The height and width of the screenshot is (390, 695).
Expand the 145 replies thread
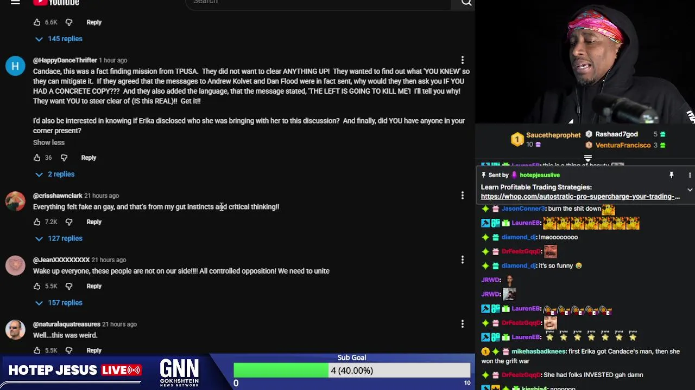(59, 39)
